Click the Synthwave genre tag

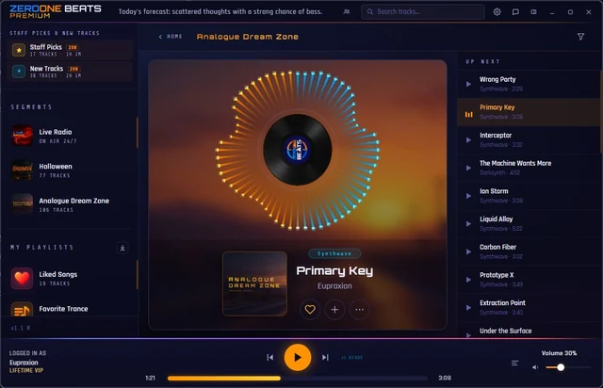[x=334, y=253]
